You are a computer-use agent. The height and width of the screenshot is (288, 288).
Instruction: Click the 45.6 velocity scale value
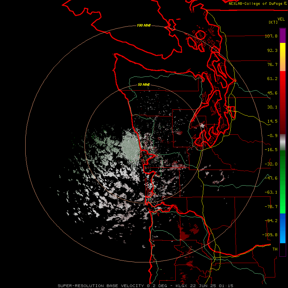272,93
